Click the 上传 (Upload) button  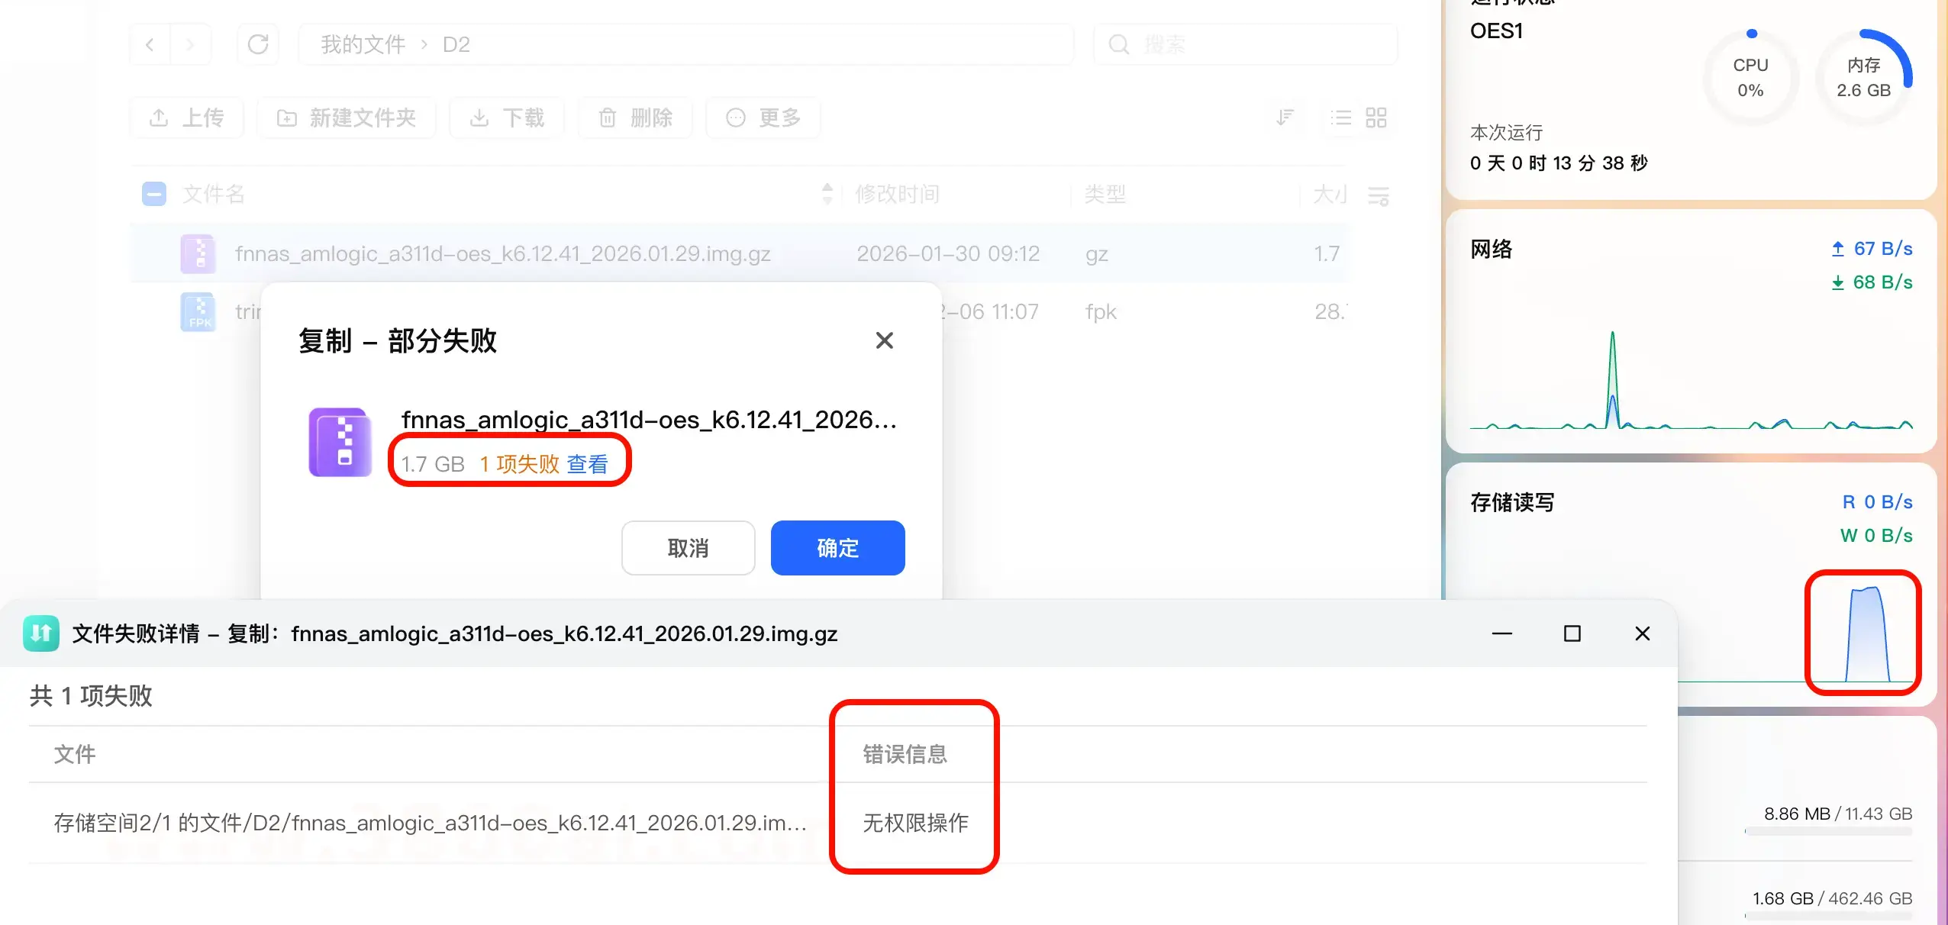point(187,118)
